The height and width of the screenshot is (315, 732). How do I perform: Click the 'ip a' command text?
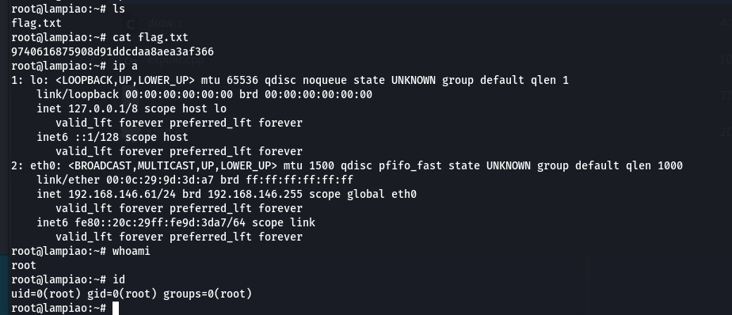click(125, 66)
